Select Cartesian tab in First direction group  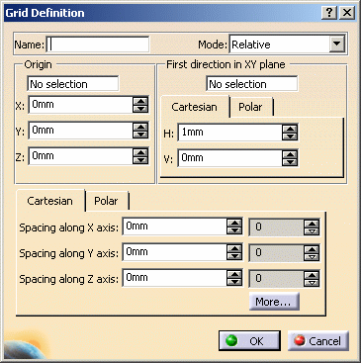coord(194,107)
